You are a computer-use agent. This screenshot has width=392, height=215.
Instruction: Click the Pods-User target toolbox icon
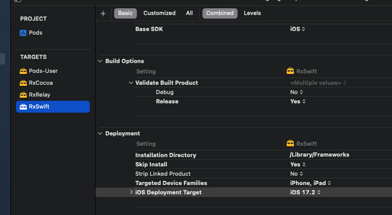[x=23, y=71]
